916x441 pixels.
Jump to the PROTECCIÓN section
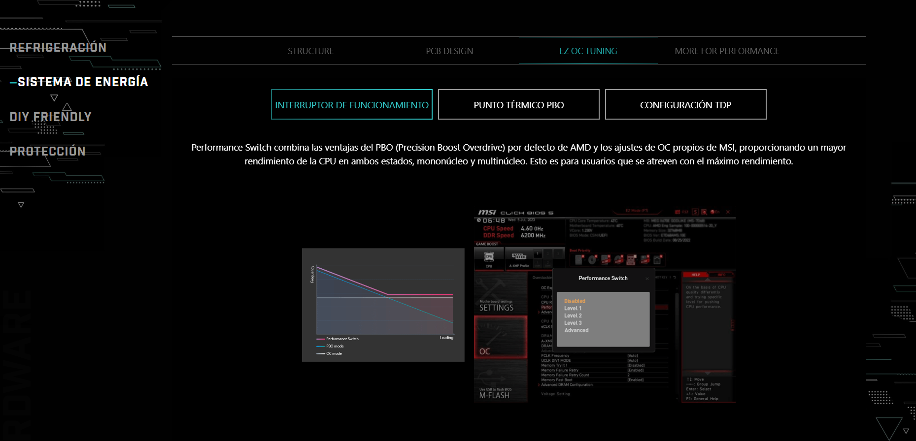click(x=47, y=151)
